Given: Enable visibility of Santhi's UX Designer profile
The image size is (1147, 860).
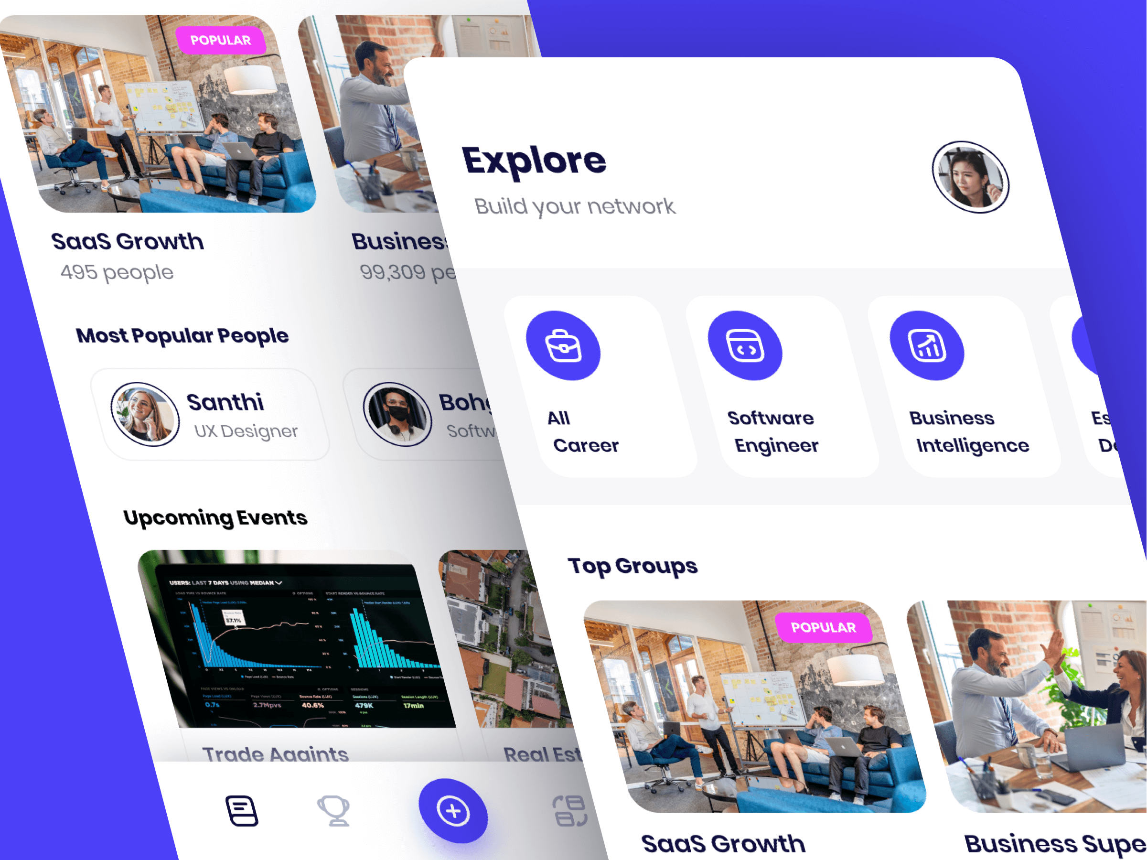Looking at the screenshot, I should (209, 417).
